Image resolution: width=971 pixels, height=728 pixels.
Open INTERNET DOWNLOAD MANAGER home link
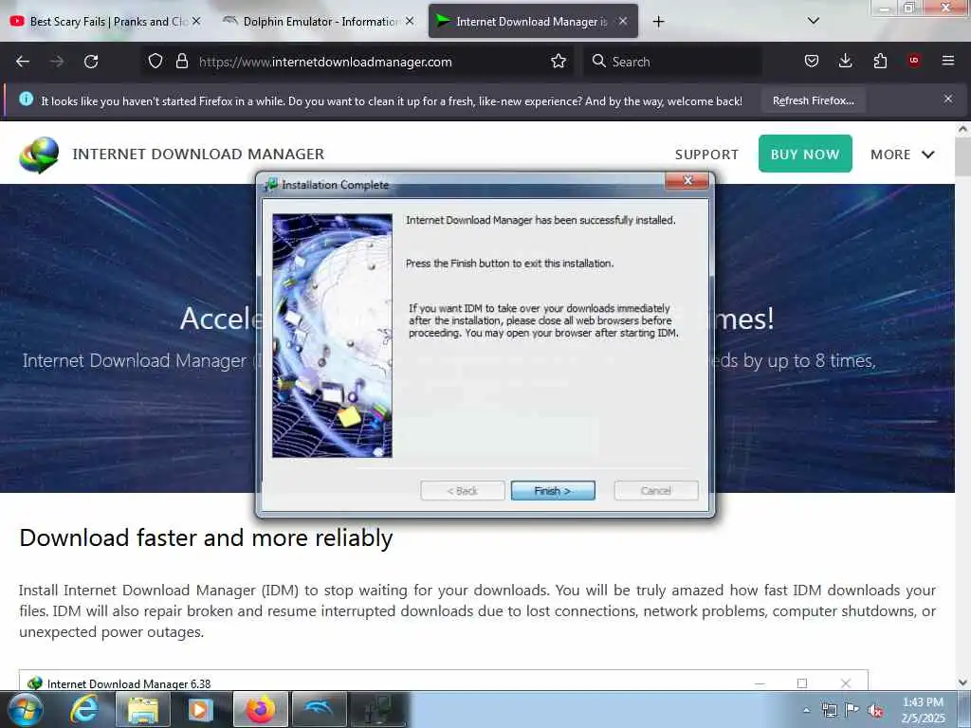click(x=198, y=155)
